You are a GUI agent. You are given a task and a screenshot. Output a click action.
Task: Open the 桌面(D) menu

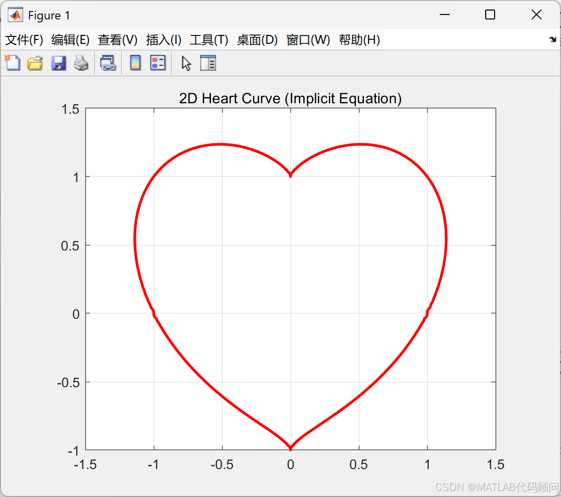[x=257, y=40]
